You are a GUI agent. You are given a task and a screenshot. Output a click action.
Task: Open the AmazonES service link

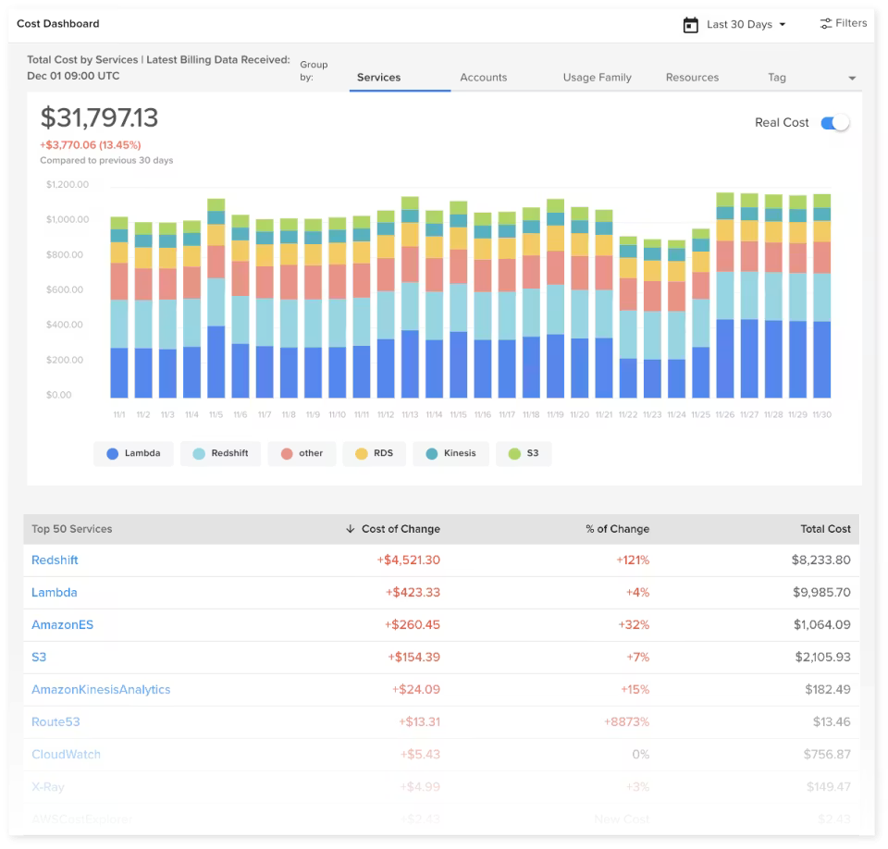click(x=62, y=624)
